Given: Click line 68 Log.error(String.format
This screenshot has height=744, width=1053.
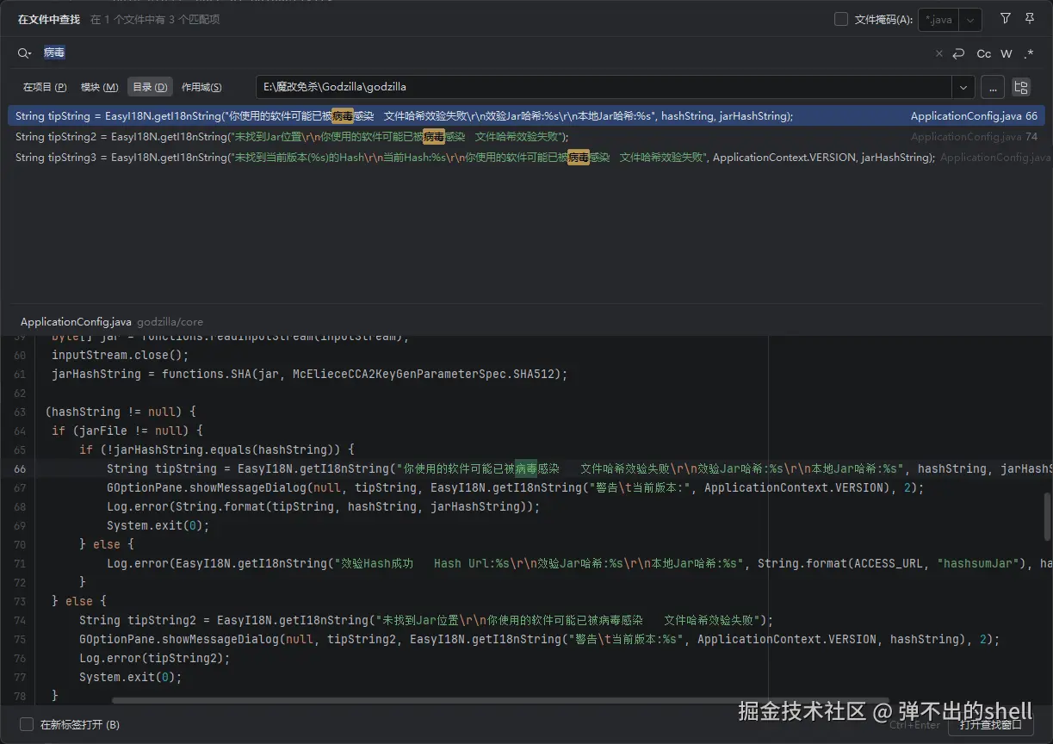Looking at the screenshot, I should (x=323, y=506).
